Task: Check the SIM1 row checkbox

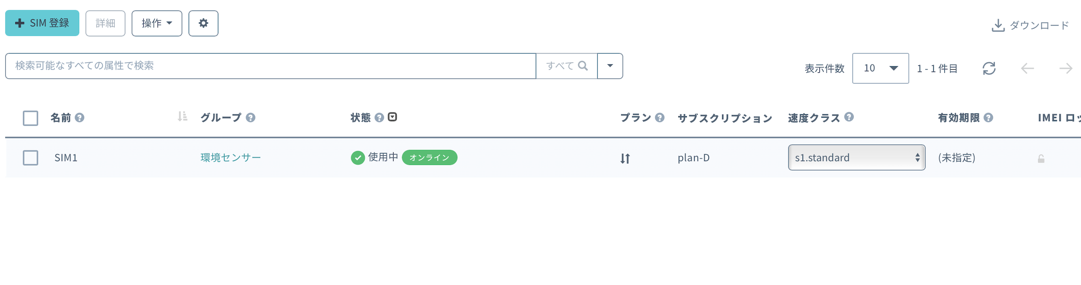Action: coord(31,158)
